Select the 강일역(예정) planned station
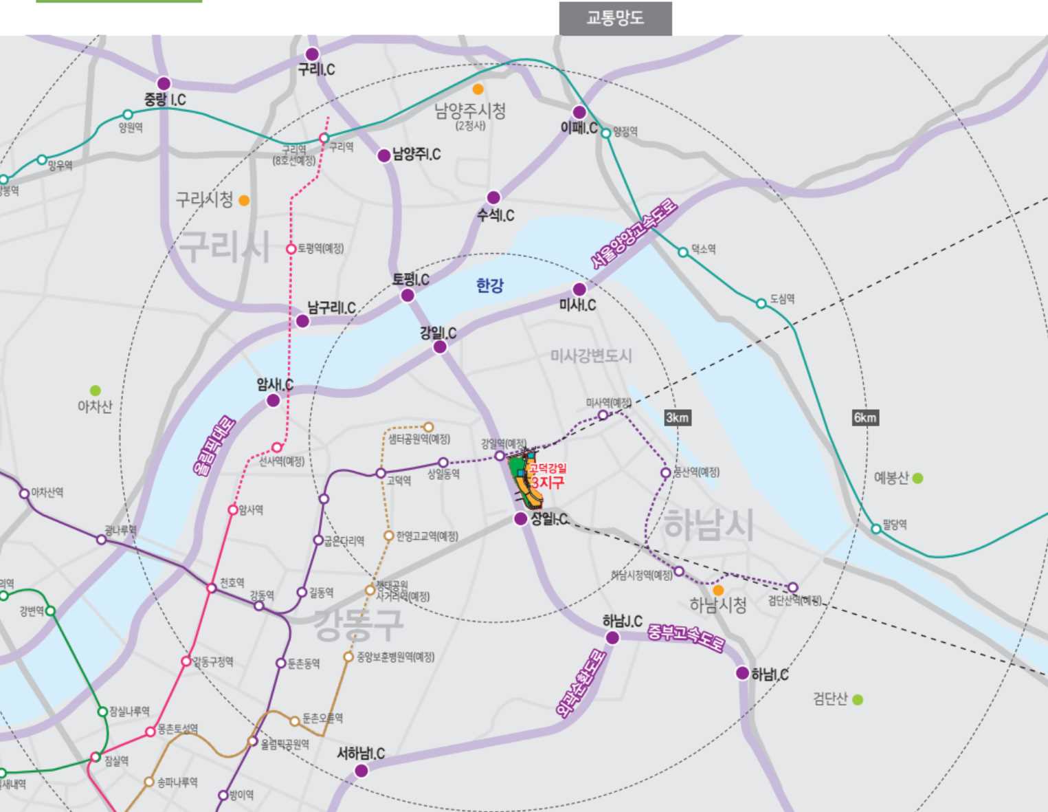Image resolution: width=1048 pixels, height=812 pixels. coord(500,456)
